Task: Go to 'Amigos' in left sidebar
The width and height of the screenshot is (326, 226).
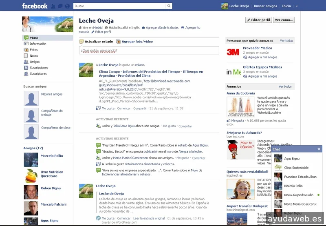Action: pyautogui.click(x=35, y=62)
